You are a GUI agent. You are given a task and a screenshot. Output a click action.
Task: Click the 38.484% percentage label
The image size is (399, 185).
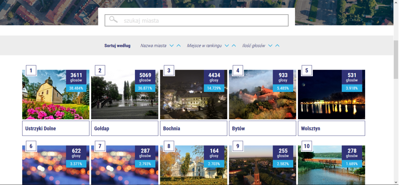tap(76, 88)
